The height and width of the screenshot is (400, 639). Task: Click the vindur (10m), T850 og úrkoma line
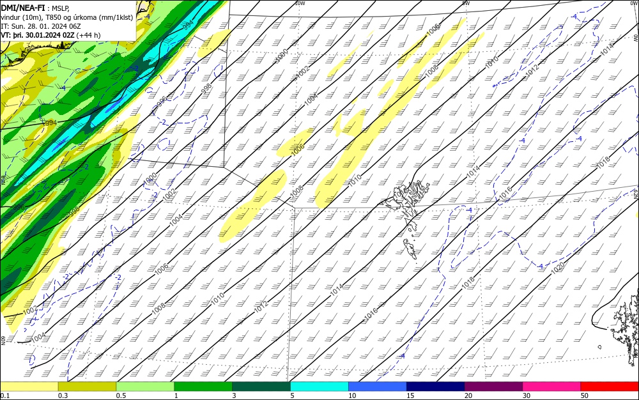(67, 17)
